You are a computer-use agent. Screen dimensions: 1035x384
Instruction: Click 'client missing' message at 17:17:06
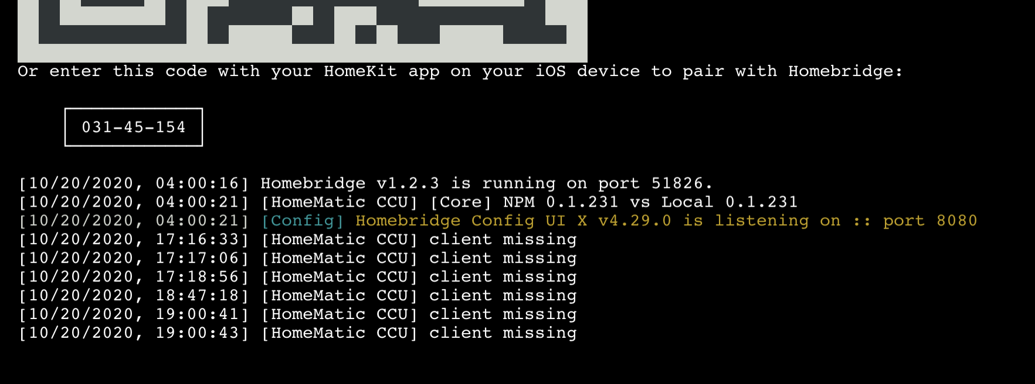coord(503,258)
